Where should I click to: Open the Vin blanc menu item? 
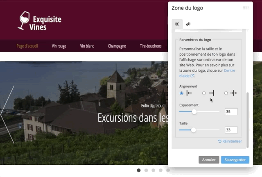(x=87, y=46)
